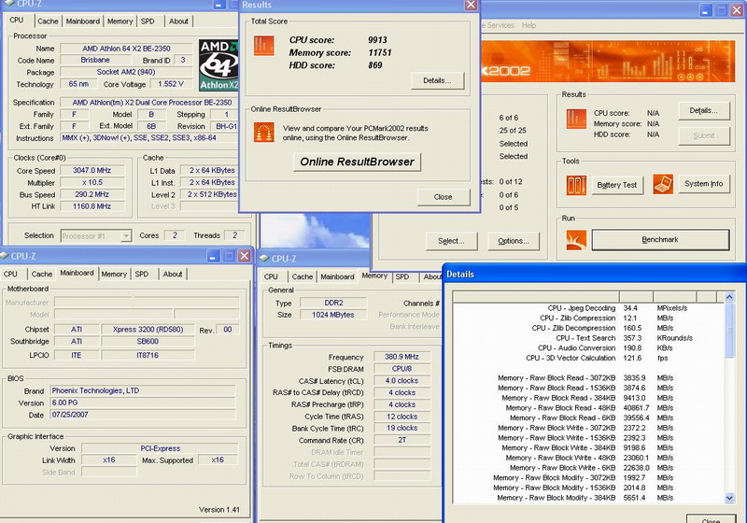Open Memory tab in top CPU-Z window
The image size is (747, 523).
click(x=120, y=21)
